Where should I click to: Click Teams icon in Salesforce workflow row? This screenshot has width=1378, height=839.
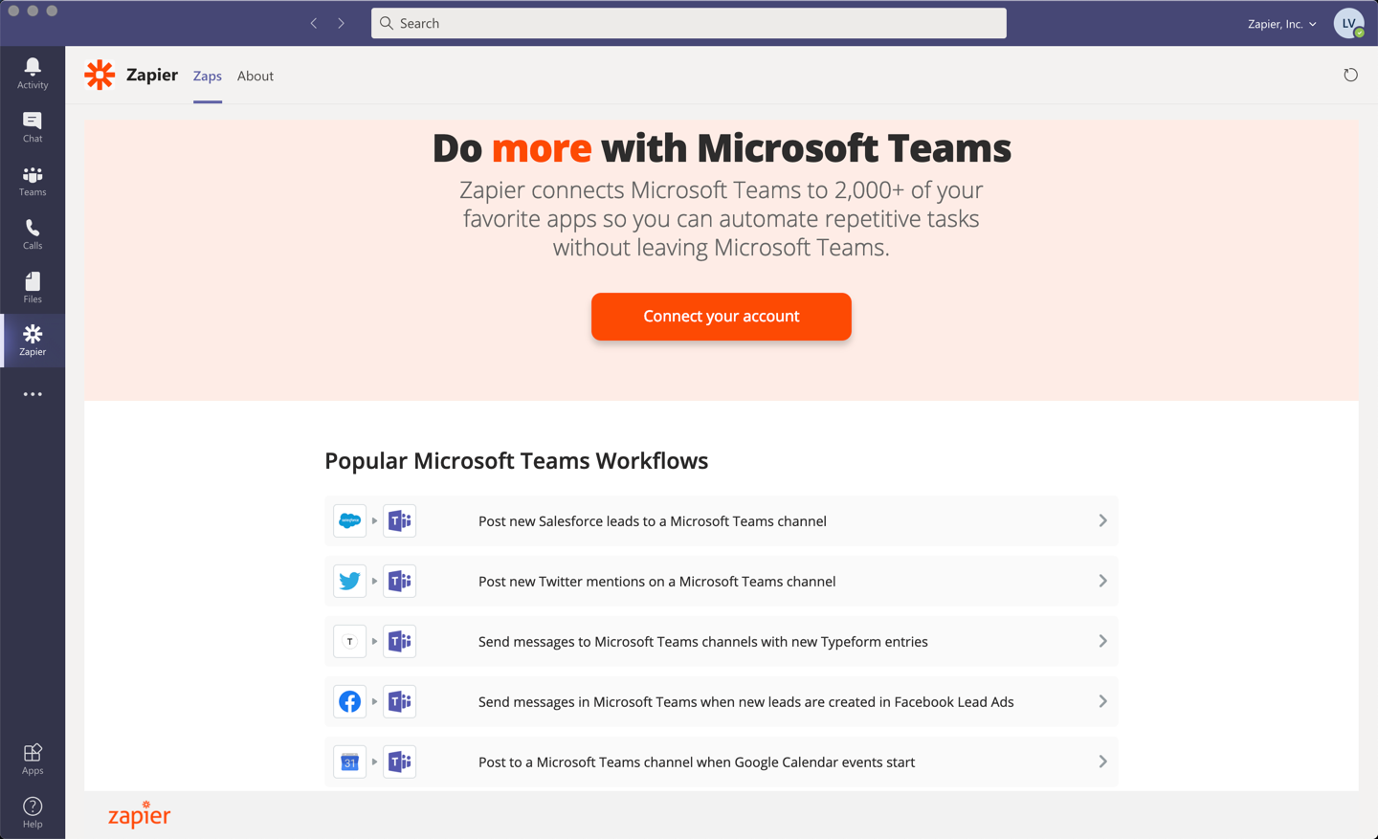coord(400,521)
